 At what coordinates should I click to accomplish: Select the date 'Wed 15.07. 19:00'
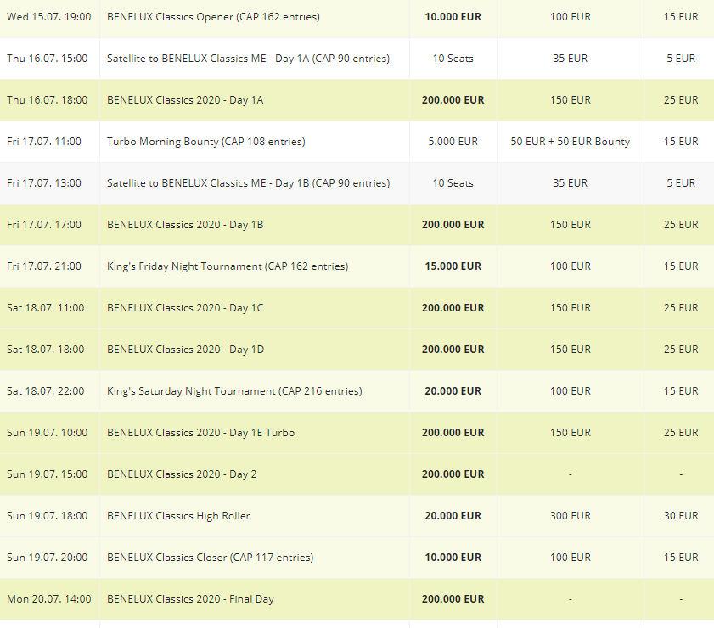[48, 17]
